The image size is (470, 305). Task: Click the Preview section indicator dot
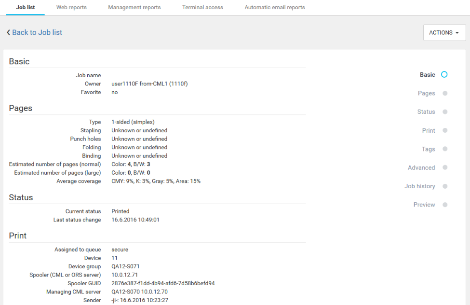[x=444, y=205]
